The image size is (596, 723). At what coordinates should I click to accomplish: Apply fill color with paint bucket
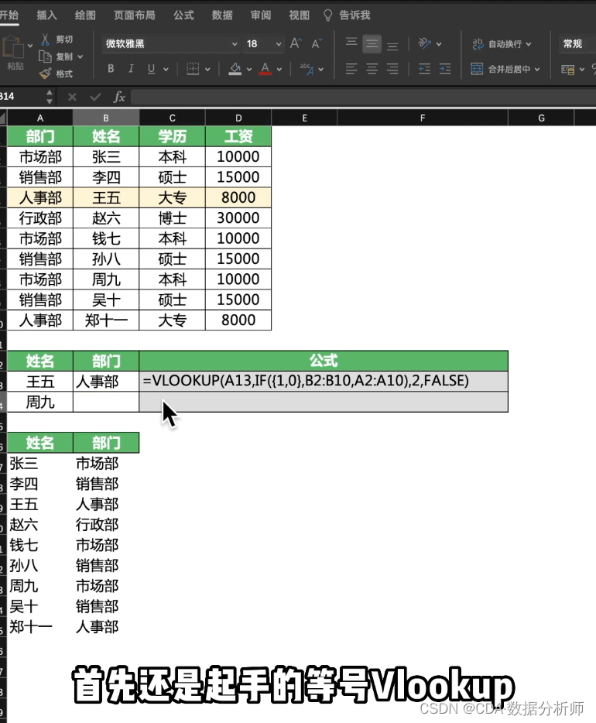[235, 69]
